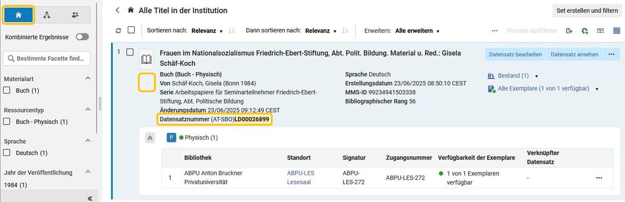
Task: Toggle Kombinierte Ergebnisse switch
Action: click(x=82, y=37)
